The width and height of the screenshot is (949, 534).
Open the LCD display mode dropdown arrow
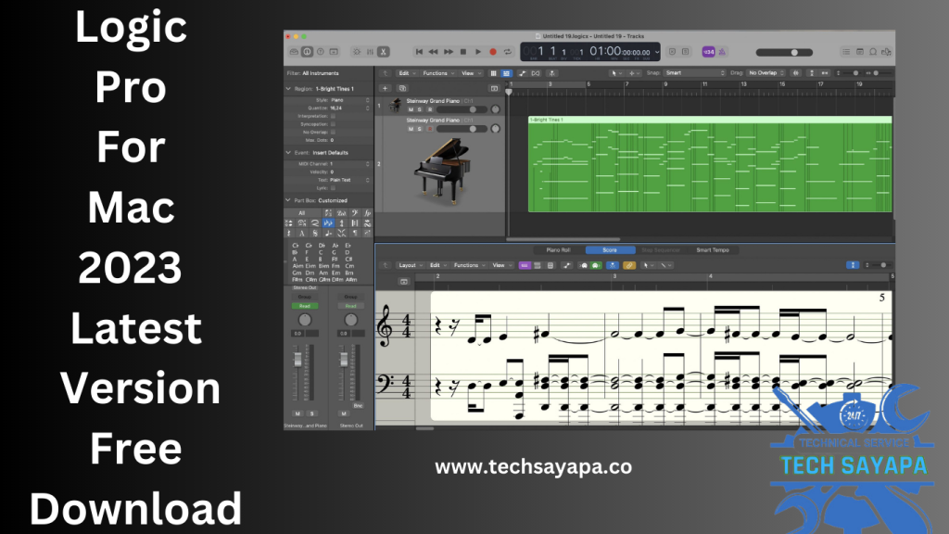pyautogui.click(x=657, y=52)
